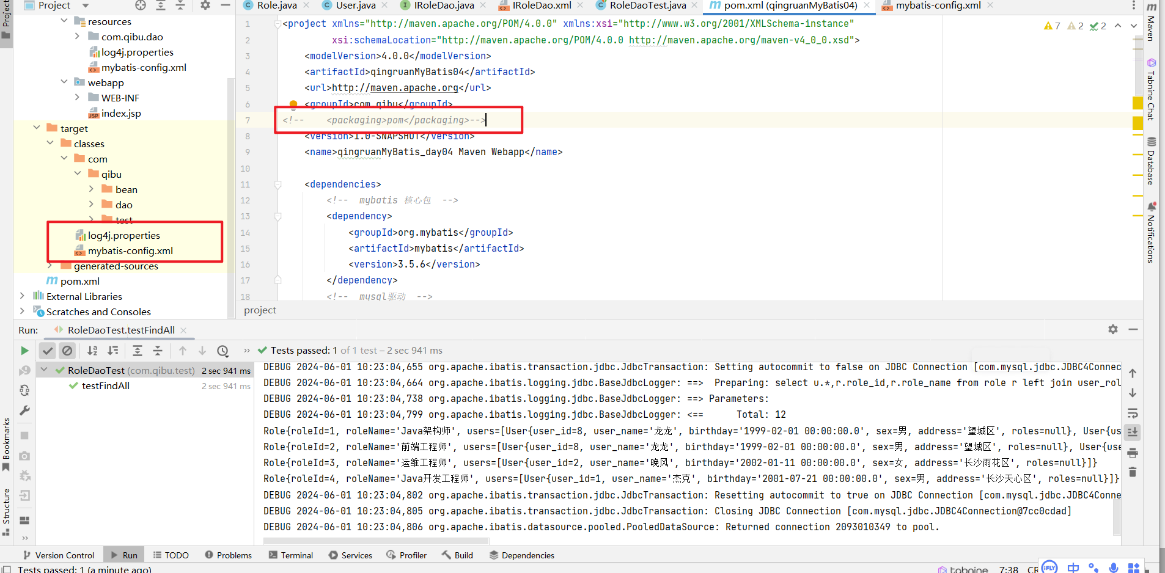Open Run panel settings gear
Viewport: 1165px width, 573px height.
point(1113,329)
